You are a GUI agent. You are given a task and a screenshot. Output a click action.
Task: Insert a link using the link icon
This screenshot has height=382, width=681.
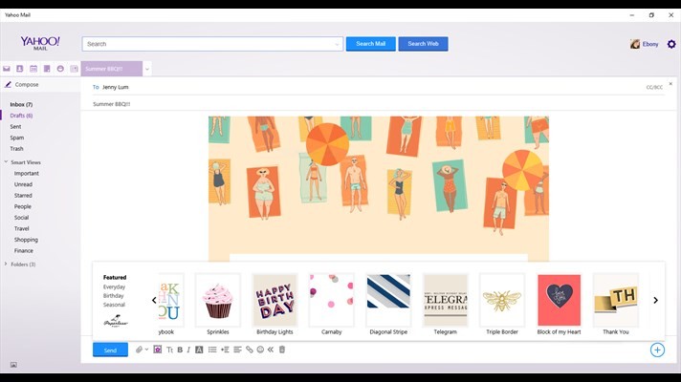point(250,350)
